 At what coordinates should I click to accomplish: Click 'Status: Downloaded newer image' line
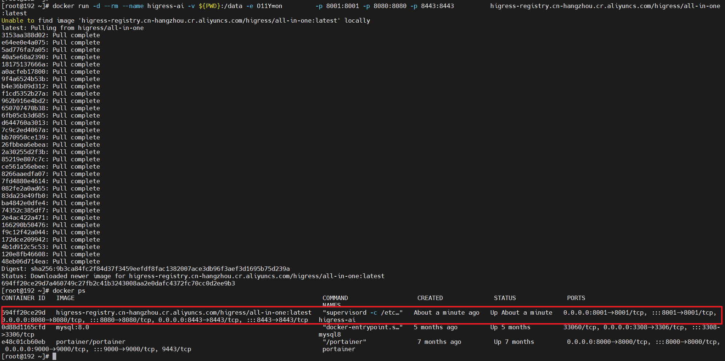[193, 276]
